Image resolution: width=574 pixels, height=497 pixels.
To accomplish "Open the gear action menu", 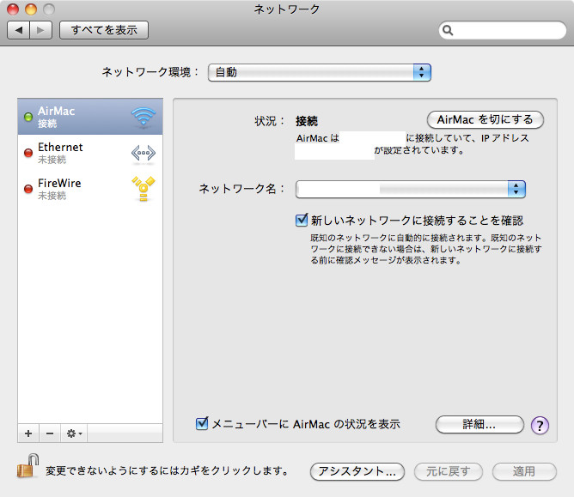I will pos(74,433).
